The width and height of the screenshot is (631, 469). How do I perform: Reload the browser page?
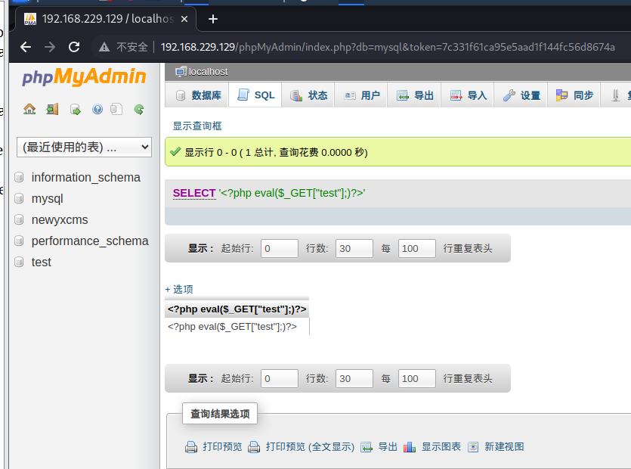point(74,47)
